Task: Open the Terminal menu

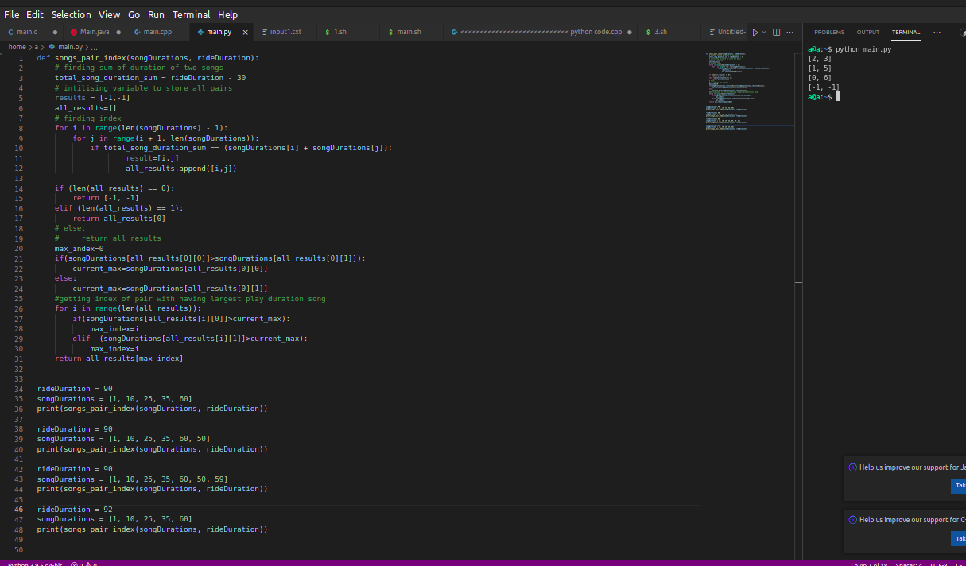Action: click(x=191, y=14)
